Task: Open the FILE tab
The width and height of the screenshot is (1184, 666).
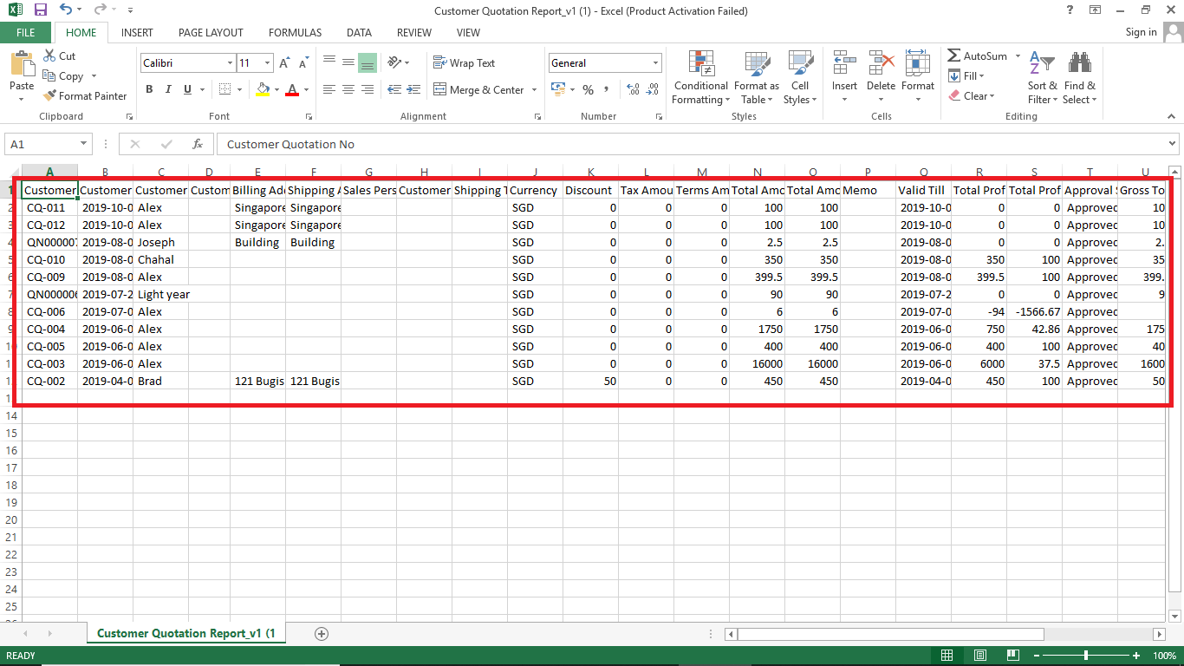Action: pos(26,33)
